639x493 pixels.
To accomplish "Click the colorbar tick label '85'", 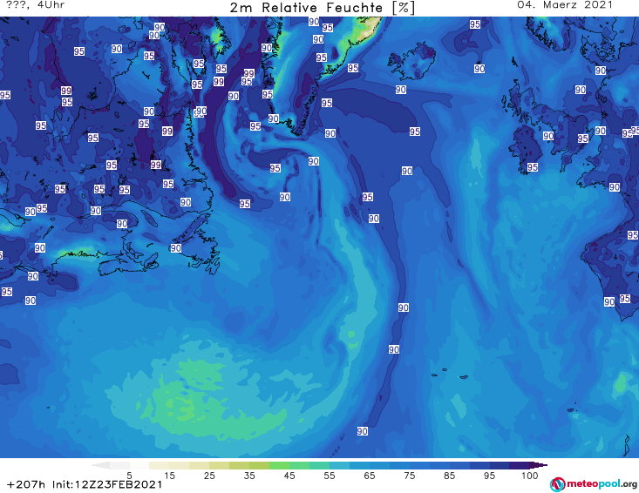I will (449, 476).
